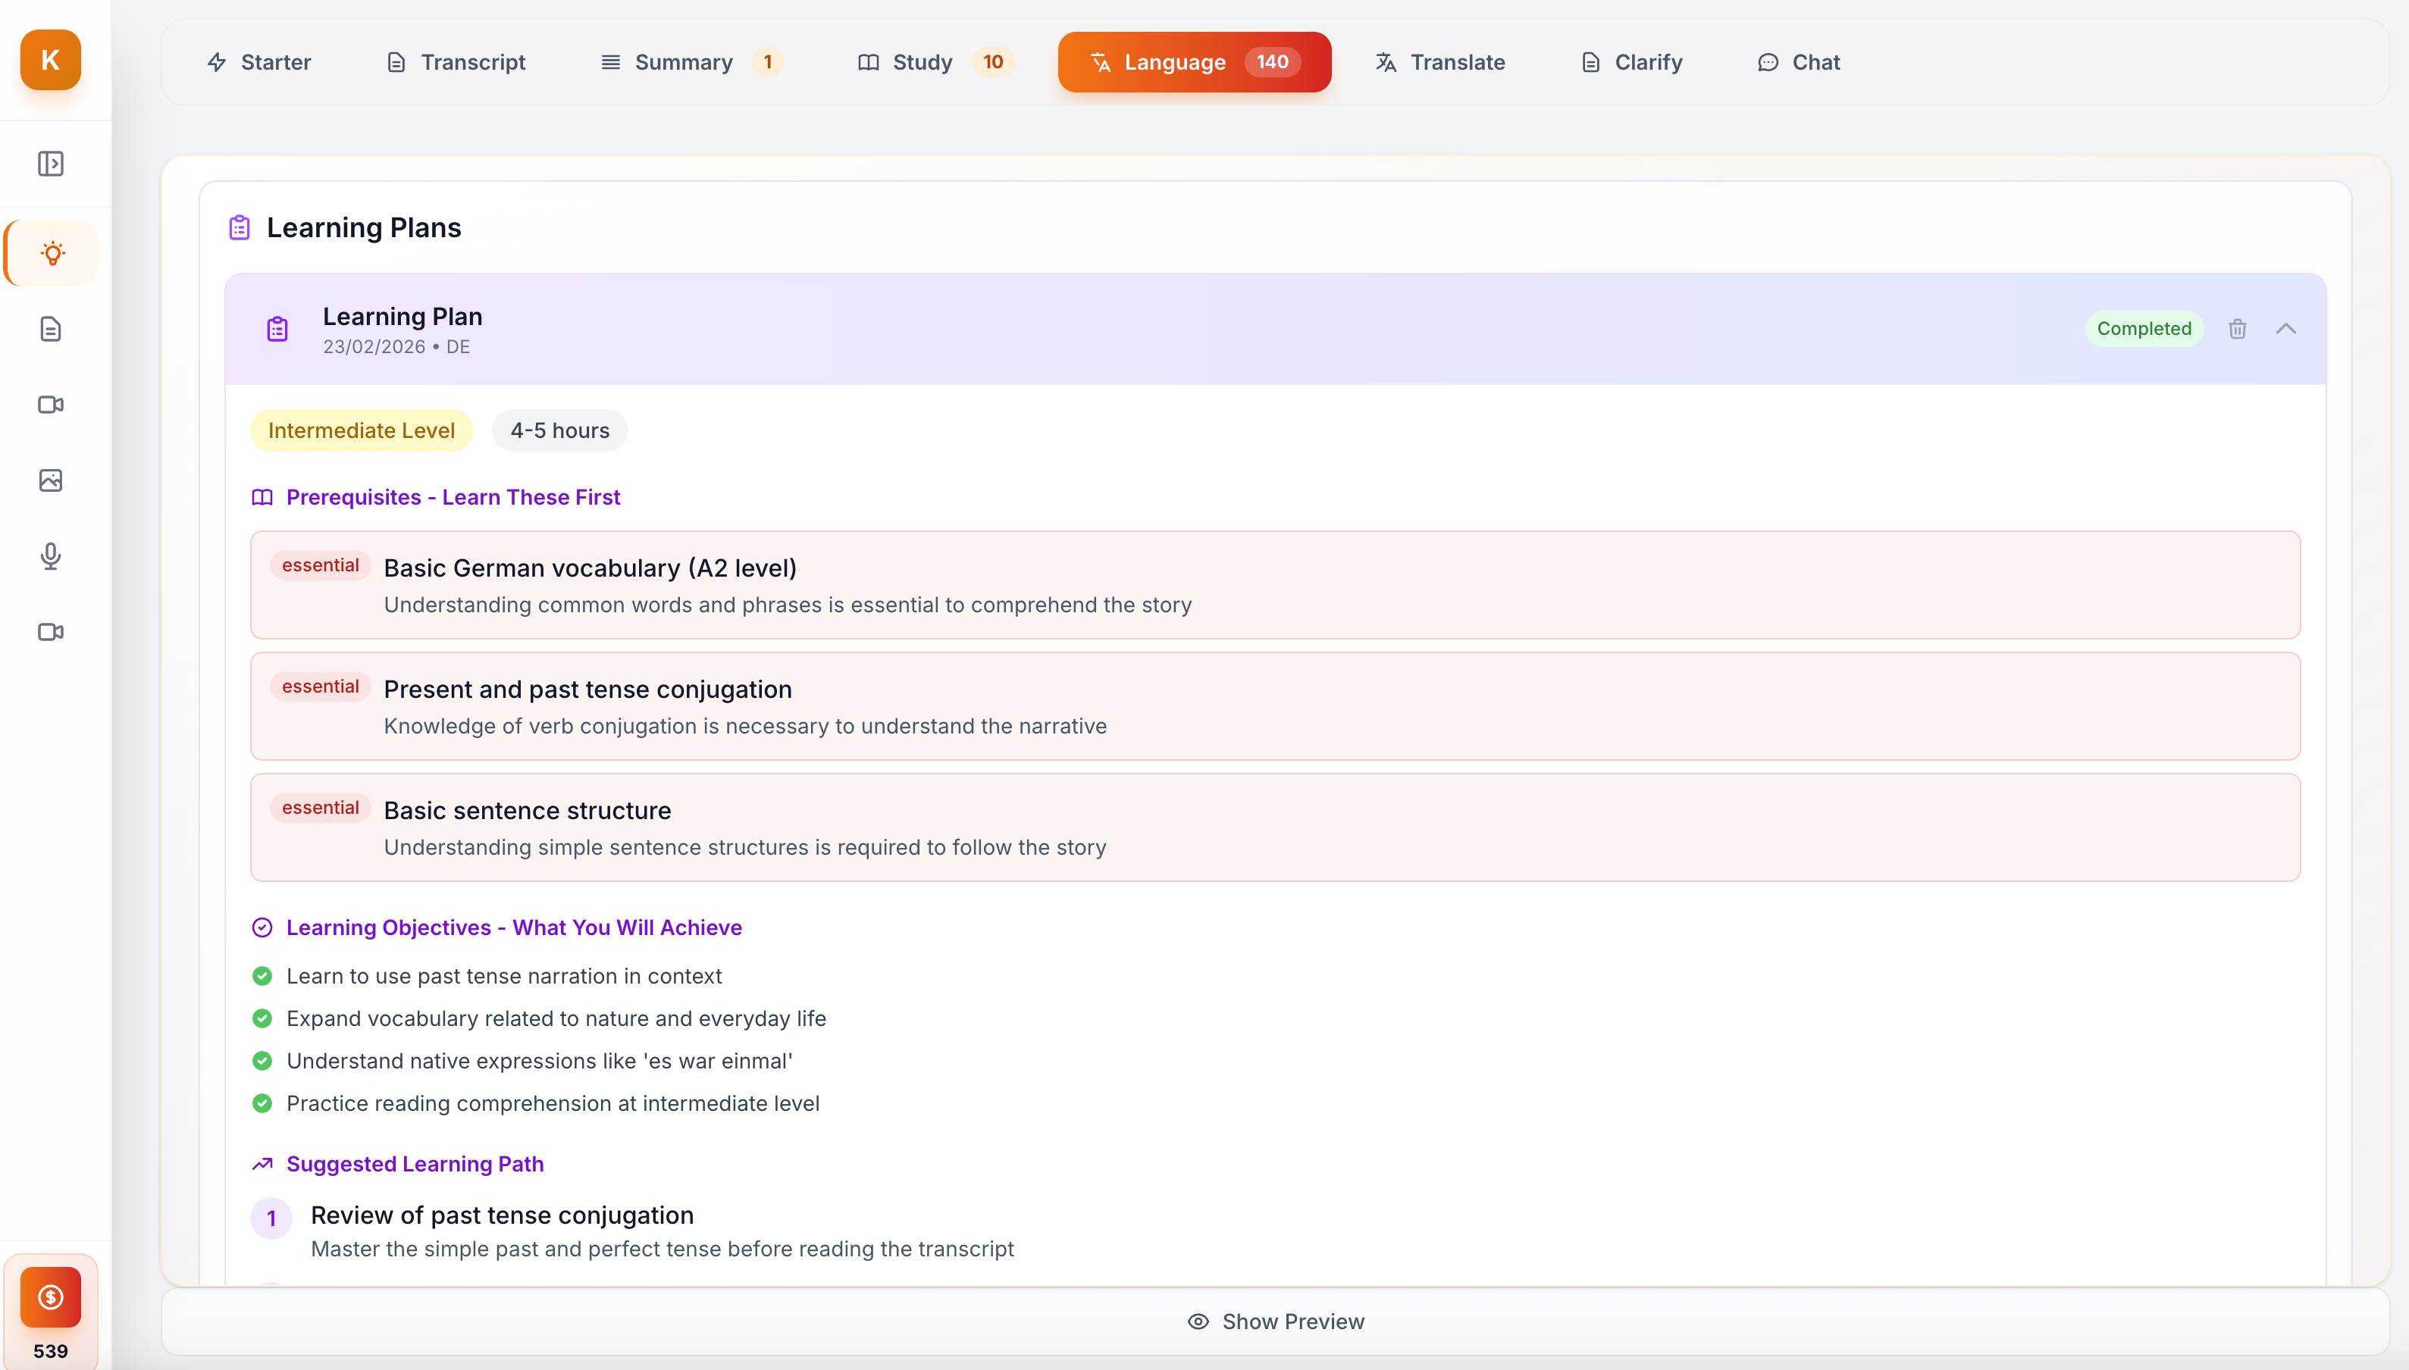Image resolution: width=2409 pixels, height=1370 pixels.
Task: Select the document icon in the sidebar
Action: [x=51, y=328]
